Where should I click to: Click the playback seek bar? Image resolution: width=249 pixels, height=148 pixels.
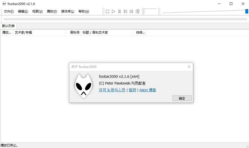click(125, 19)
